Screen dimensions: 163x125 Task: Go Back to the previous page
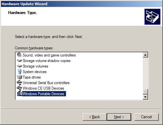(x=95, y=117)
